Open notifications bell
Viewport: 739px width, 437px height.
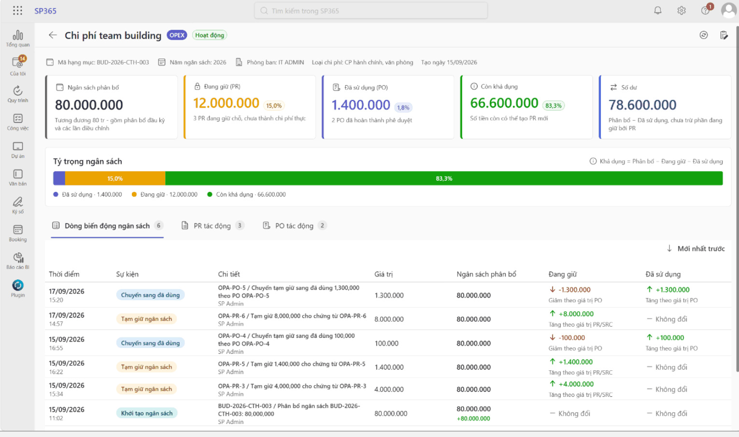pos(658,11)
